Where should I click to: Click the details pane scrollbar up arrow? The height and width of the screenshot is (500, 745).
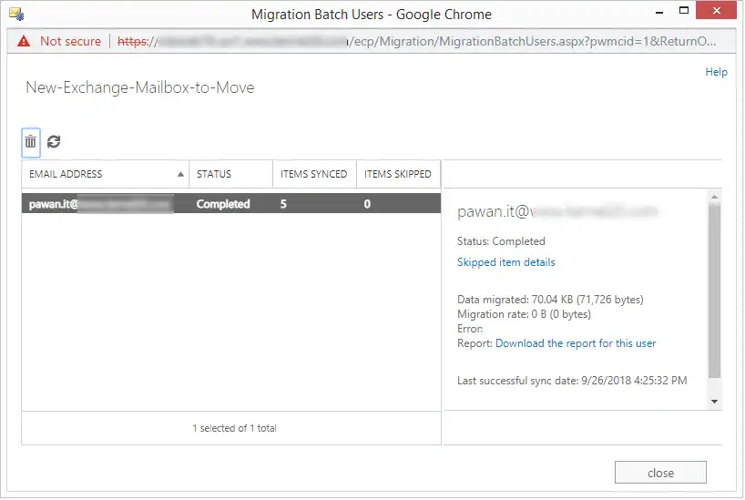click(x=714, y=197)
